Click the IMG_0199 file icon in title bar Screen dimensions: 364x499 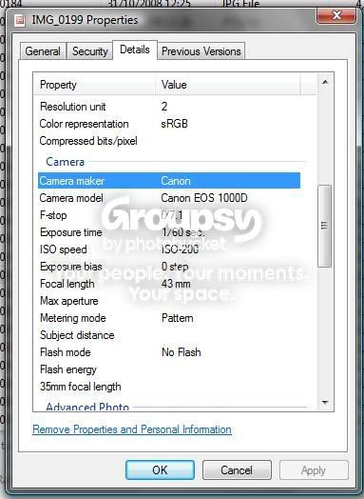(20, 21)
